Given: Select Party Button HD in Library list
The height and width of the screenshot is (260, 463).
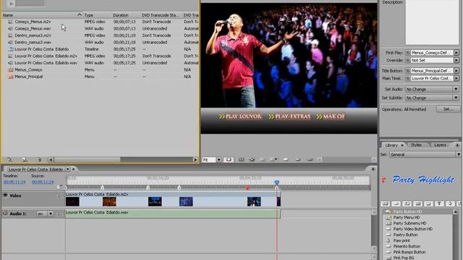Looking at the screenshot, I should point(417,212).
